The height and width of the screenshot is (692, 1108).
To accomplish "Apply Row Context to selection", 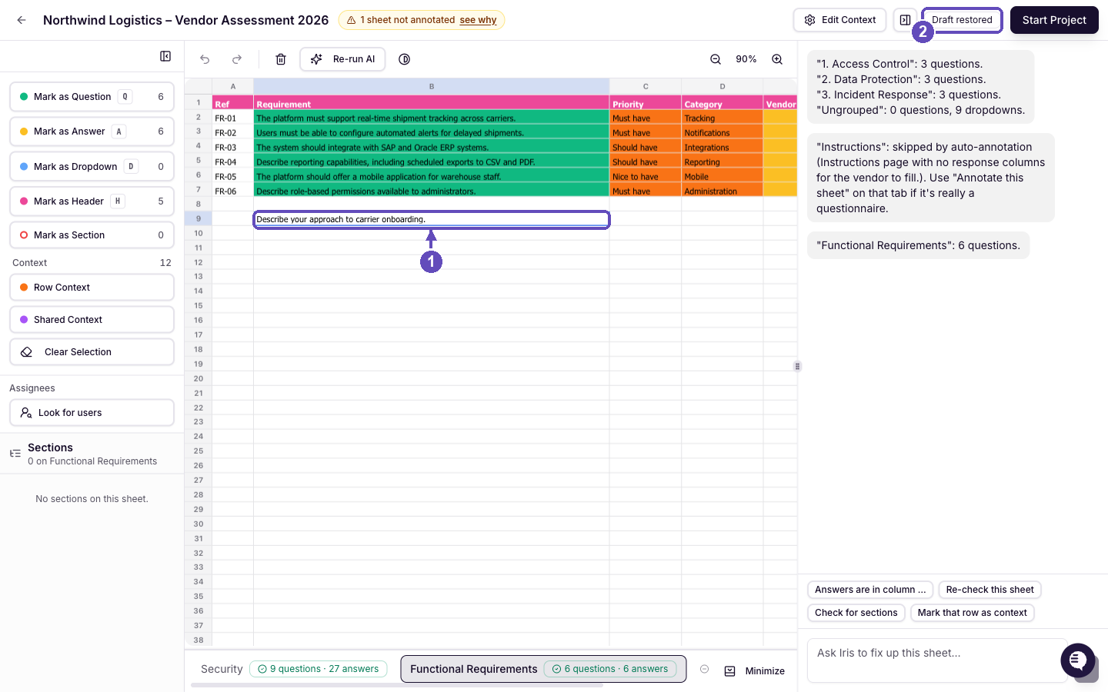I will tap(92, 288).
